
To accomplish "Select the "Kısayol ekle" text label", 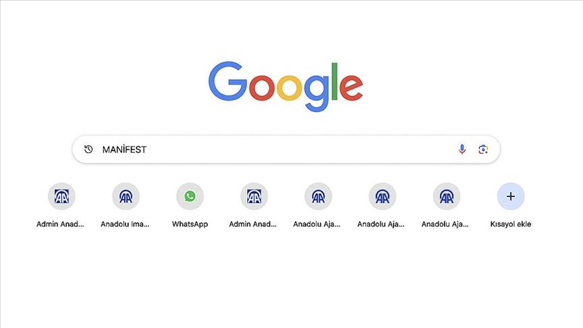I will point(511,224).
